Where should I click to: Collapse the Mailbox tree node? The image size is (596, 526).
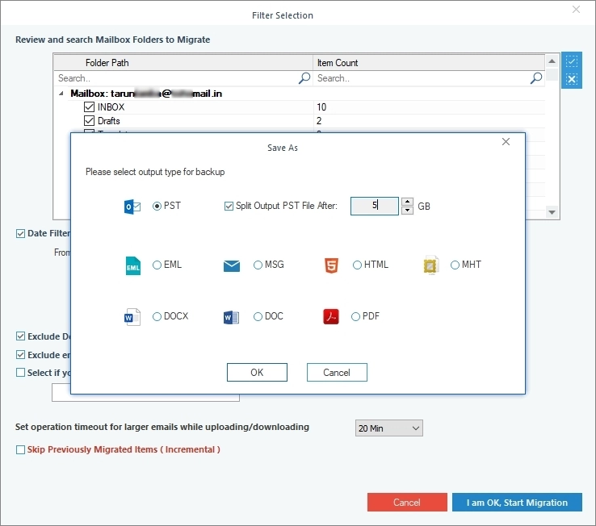(61, 93)
